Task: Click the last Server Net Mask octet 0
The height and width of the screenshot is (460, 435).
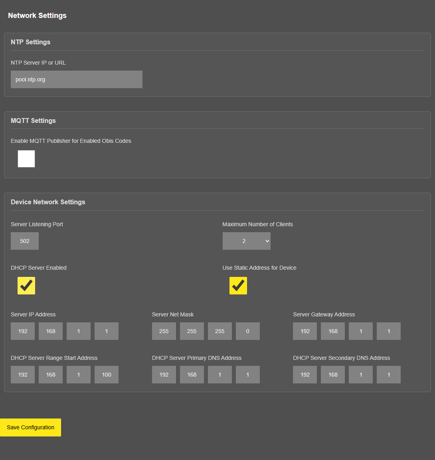Action: 248,331
